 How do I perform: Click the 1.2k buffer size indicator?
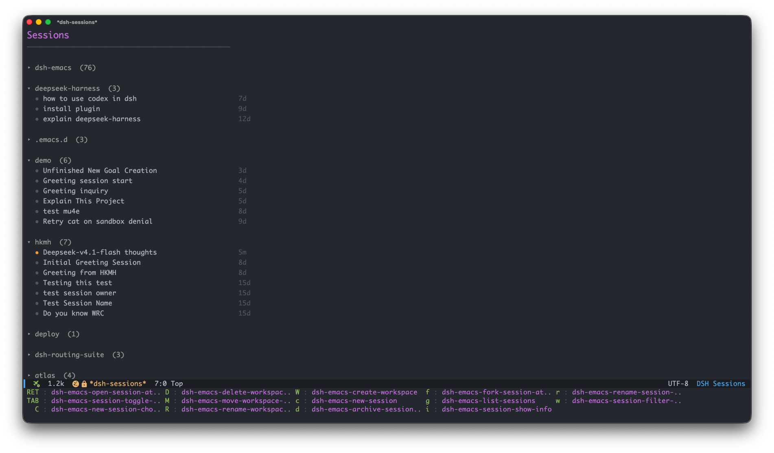pyautogui.click(x=56, y=383)
